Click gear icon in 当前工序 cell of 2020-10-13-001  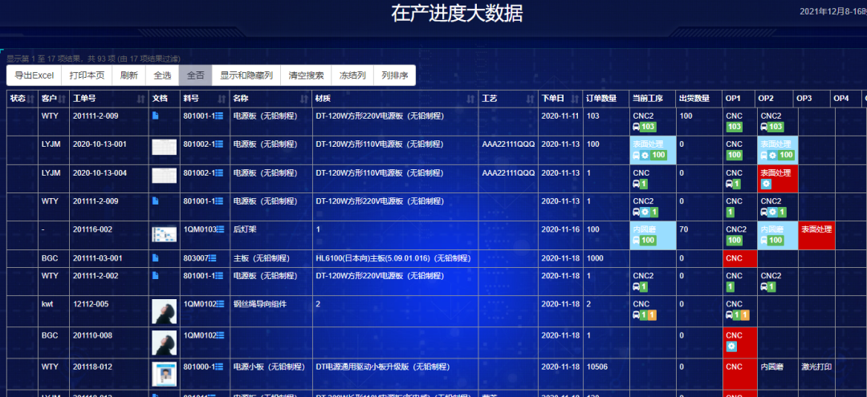[645, 155]
